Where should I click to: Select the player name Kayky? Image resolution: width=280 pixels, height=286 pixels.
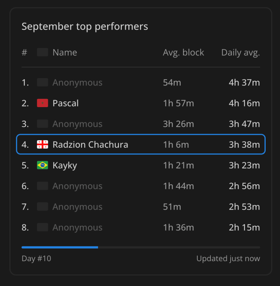[65, 166]
